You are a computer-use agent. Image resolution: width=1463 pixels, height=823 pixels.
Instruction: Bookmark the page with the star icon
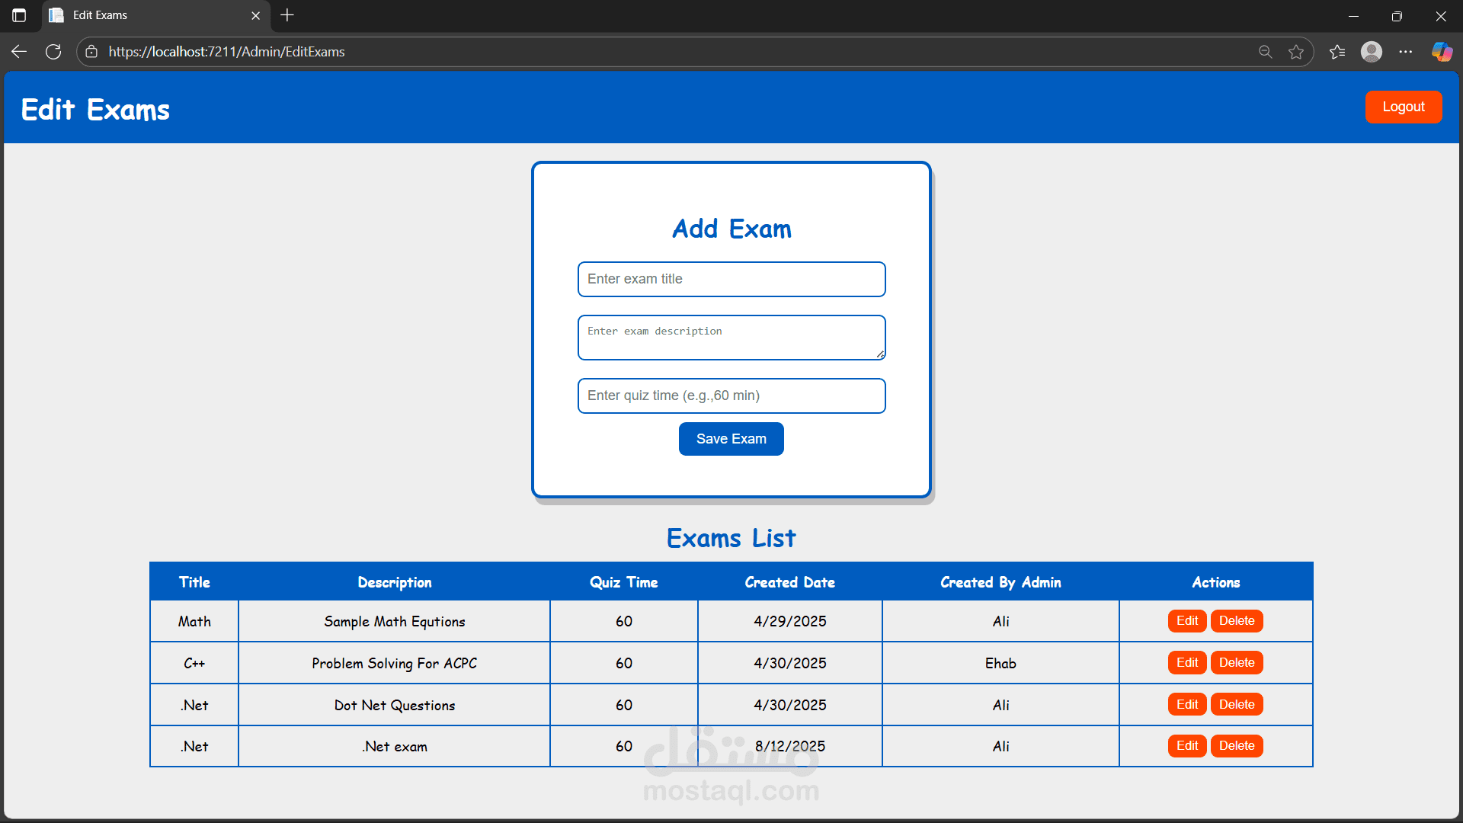1295,52
